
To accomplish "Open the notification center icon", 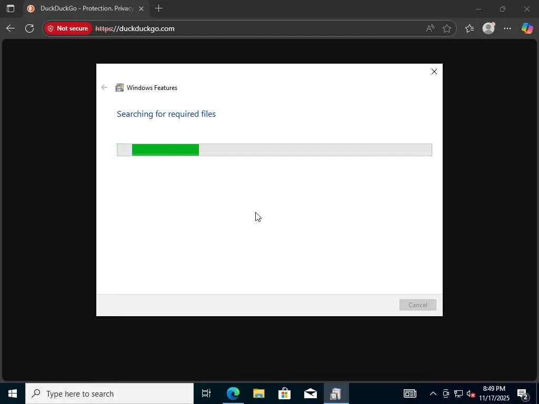I will [523, 393].
